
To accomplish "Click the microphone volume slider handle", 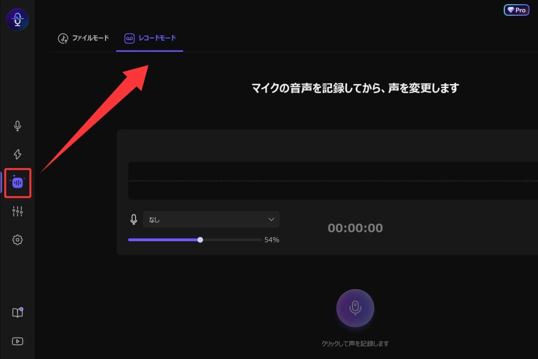I will point(200,240).
